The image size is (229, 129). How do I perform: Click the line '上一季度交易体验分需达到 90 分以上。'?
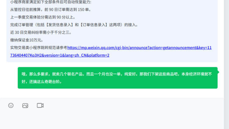point(43,17)
